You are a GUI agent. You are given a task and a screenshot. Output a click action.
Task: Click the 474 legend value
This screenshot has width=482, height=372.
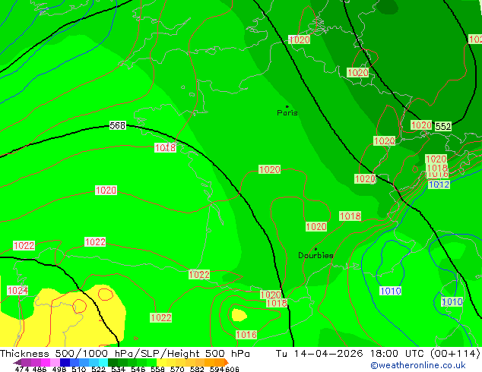pos(22,369)
